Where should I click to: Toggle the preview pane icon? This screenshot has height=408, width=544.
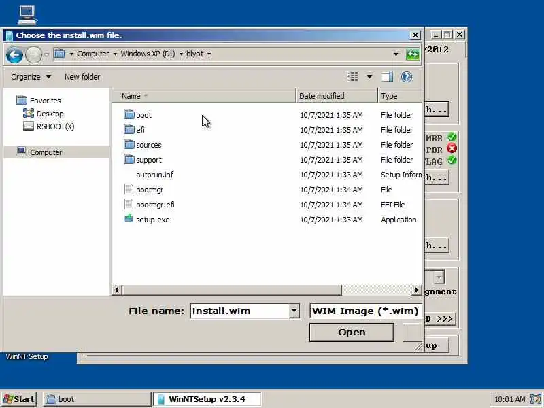387,77
